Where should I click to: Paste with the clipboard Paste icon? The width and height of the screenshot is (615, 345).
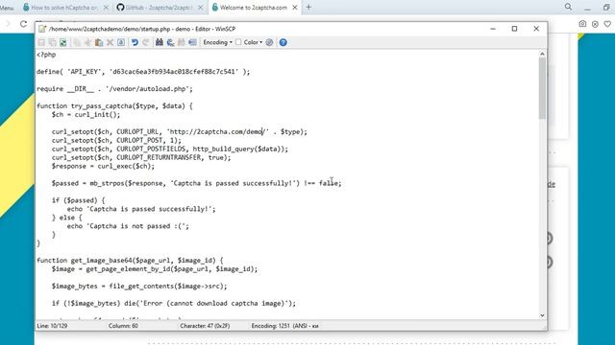(99, 42)
